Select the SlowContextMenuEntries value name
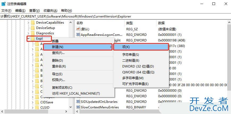This screenshot has height=114, width=231. coord(100,107)
